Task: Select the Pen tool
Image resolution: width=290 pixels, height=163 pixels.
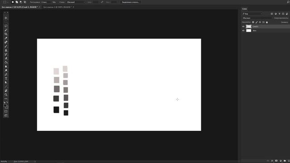Action: click(x=6, y=75)
